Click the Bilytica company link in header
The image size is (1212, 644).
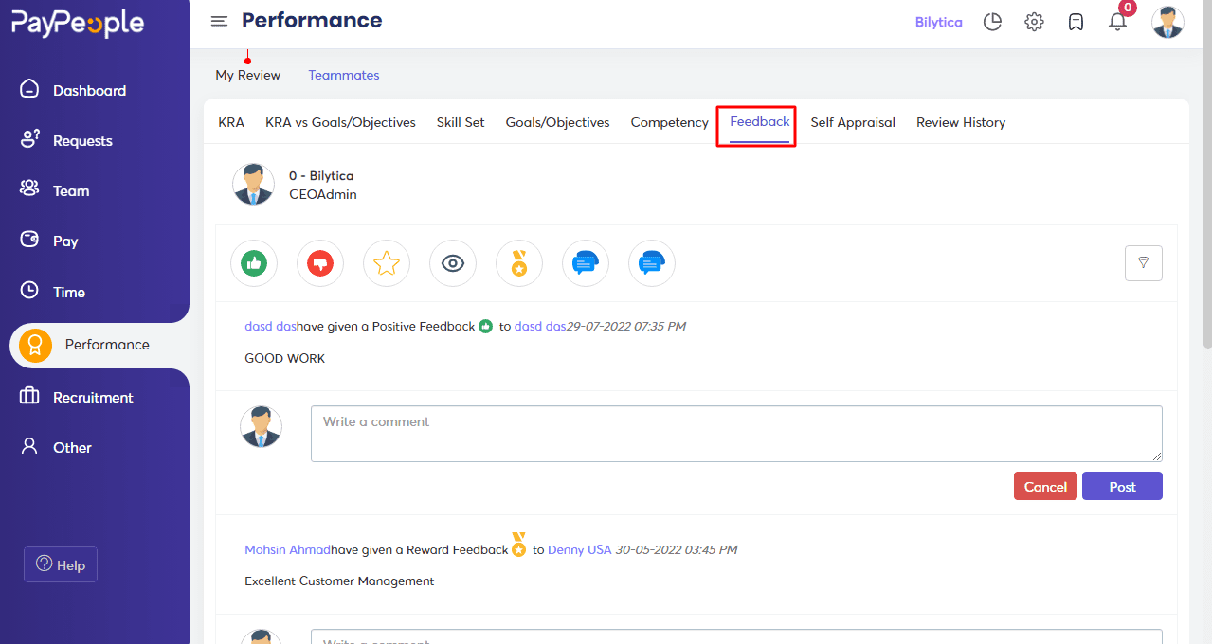tap(939, 22)
